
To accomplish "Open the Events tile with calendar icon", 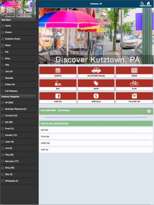I will pyautogui.click(x=58, y=72).
